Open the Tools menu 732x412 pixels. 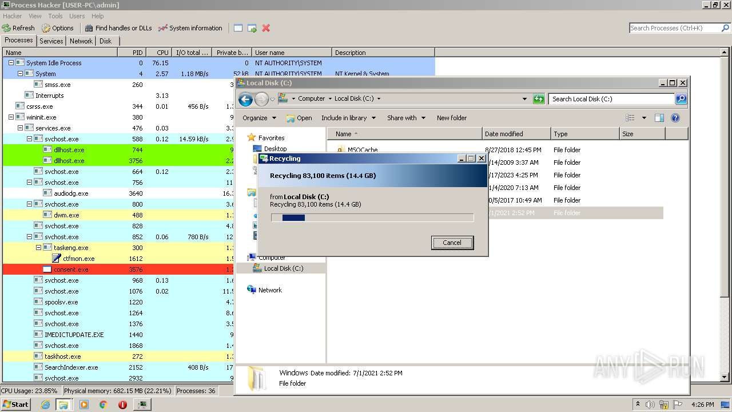point(55,16)
